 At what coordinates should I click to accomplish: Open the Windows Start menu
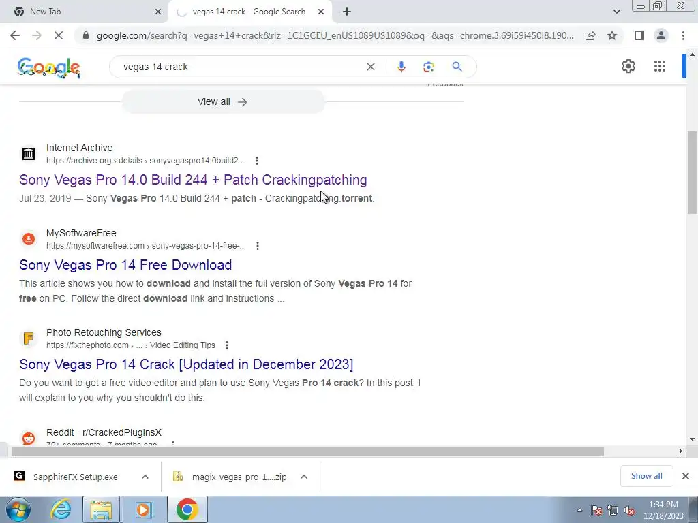(18, 509)
